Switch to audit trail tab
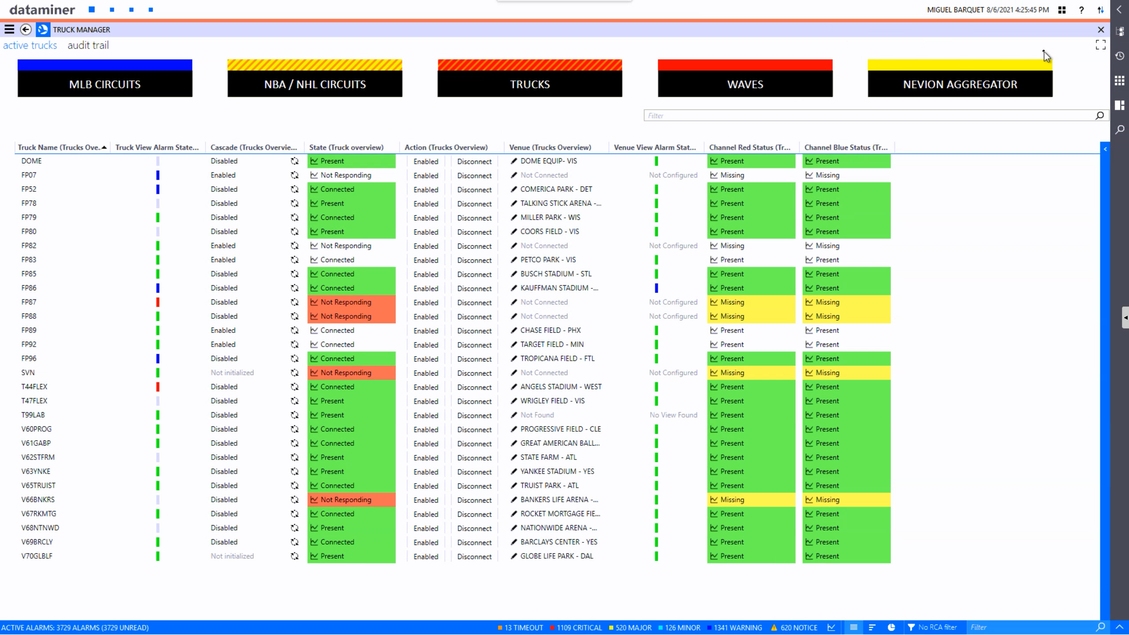This screenshot has width=1129, height=635. tap(88, 45)
